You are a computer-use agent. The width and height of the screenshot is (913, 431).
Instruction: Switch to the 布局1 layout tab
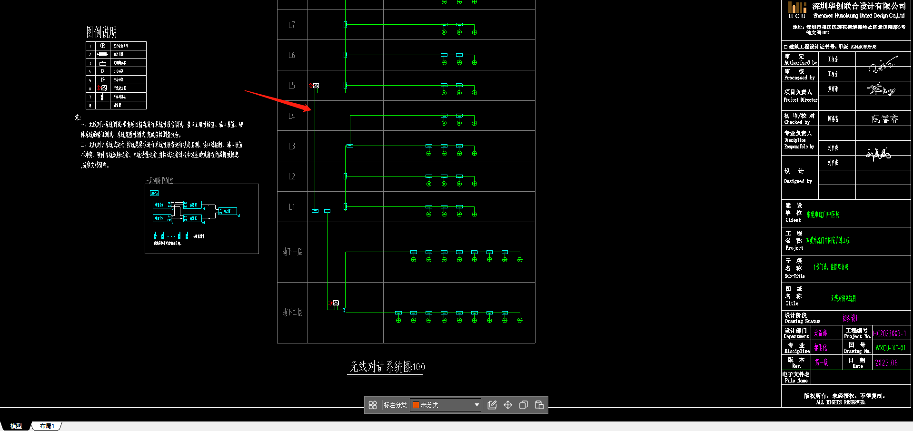(x=47, y=426)
